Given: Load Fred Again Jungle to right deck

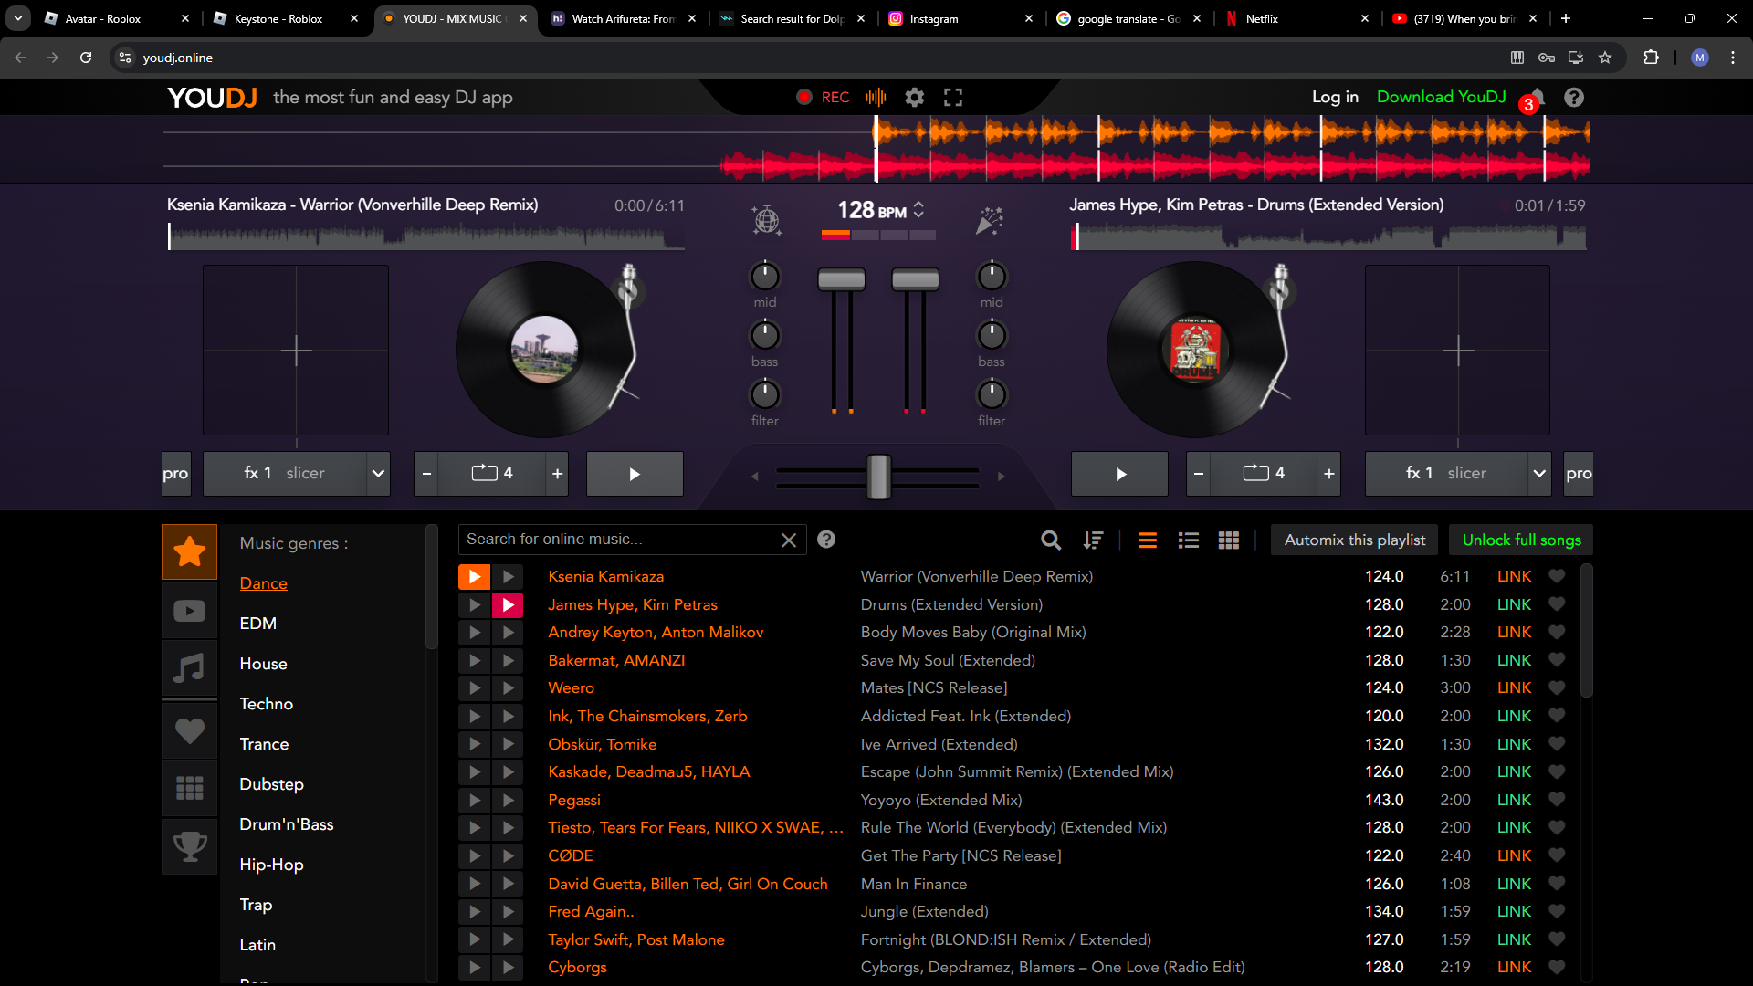Looking at the screenshot, I should pos(508,911).
